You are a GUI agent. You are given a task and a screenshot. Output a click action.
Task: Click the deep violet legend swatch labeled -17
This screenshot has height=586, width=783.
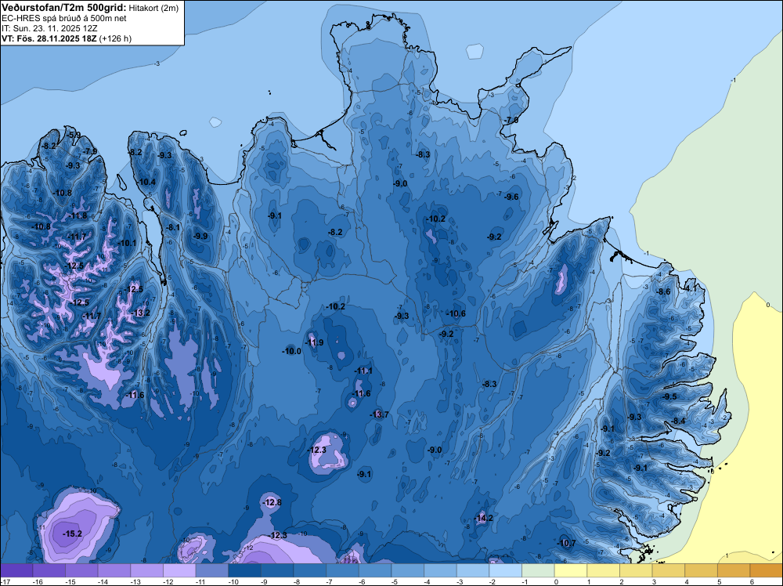pos(16,570)
